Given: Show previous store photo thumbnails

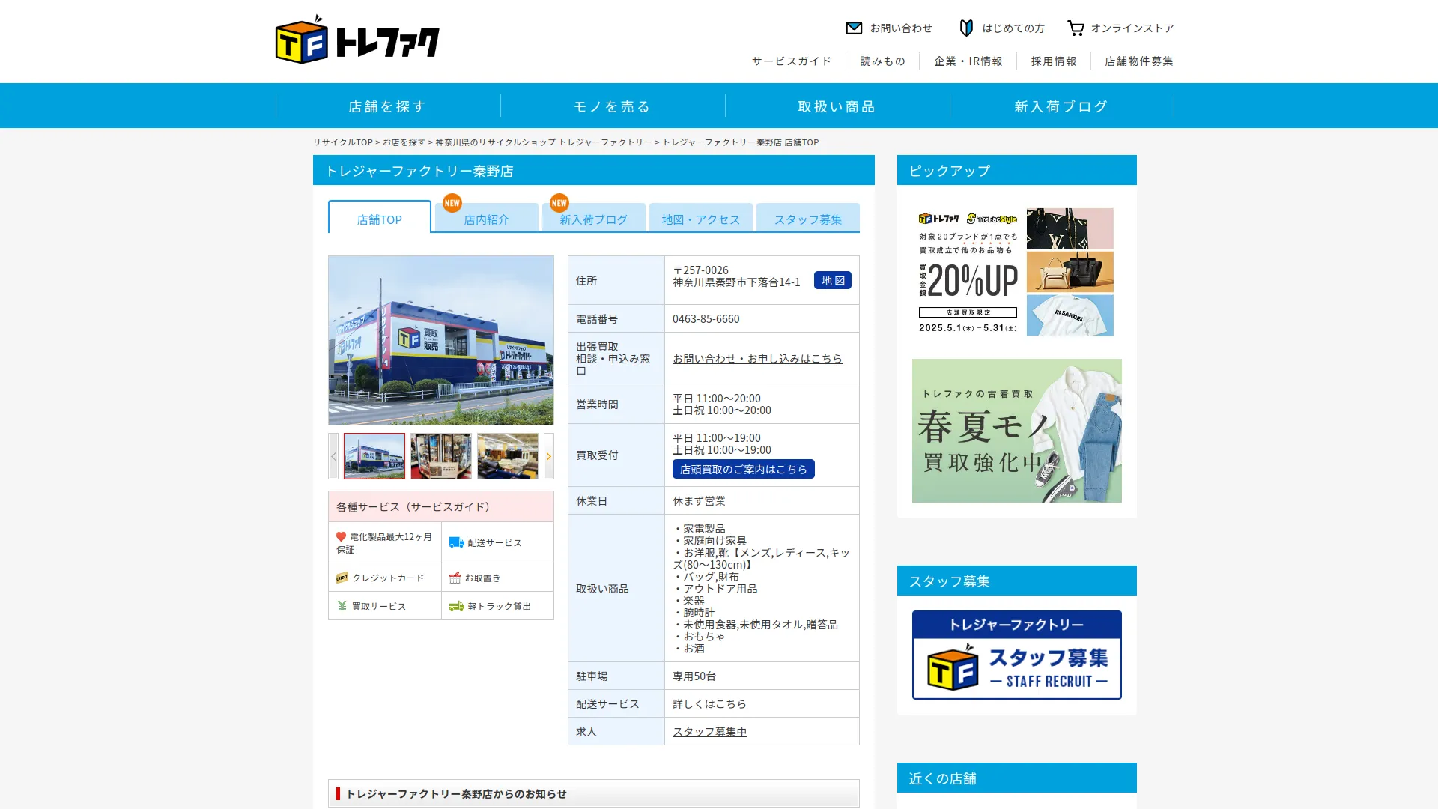Looking at the screenshot, I should [333, 456].
